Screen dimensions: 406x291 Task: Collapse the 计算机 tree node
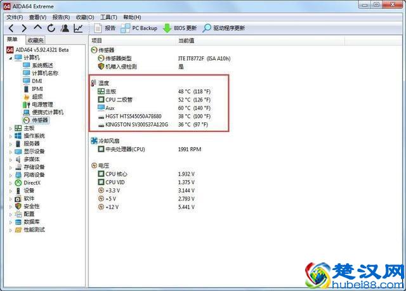pyautogui.click(x=10, y=58)
